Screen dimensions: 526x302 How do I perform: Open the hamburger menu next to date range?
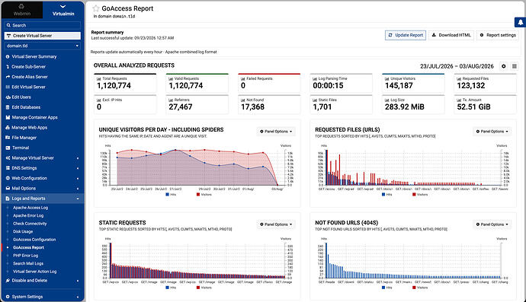point(515,66)
